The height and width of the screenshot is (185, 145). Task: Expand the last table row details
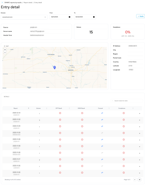[139, 173]
